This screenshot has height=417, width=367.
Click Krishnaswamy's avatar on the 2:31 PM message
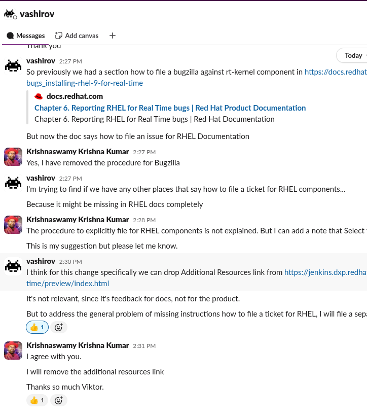(x=13, y=351)
